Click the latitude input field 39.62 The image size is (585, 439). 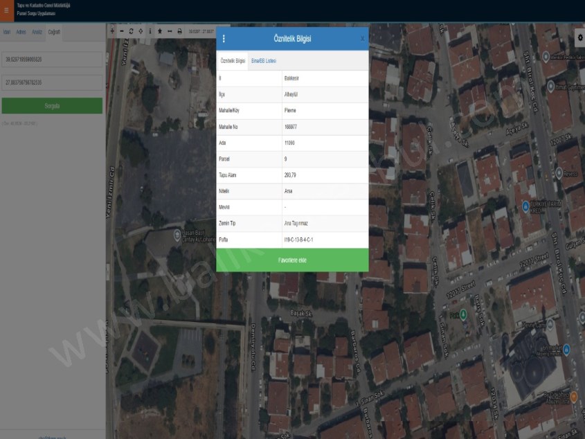[52, 60]
